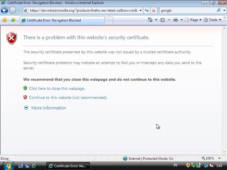Click the RSS feeds icon
The width and height of the screenshot is (227, 170).
(x=163, y=20)
